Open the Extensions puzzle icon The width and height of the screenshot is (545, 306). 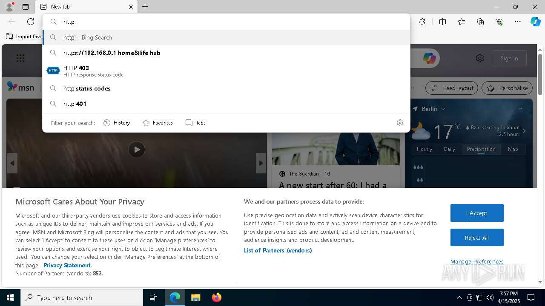(x=422, y=22)
